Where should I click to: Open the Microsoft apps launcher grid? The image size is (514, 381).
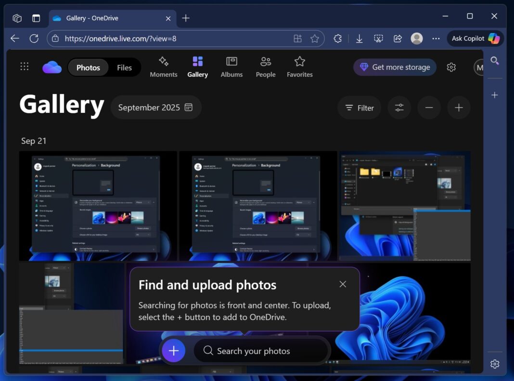tap(25, 66)
